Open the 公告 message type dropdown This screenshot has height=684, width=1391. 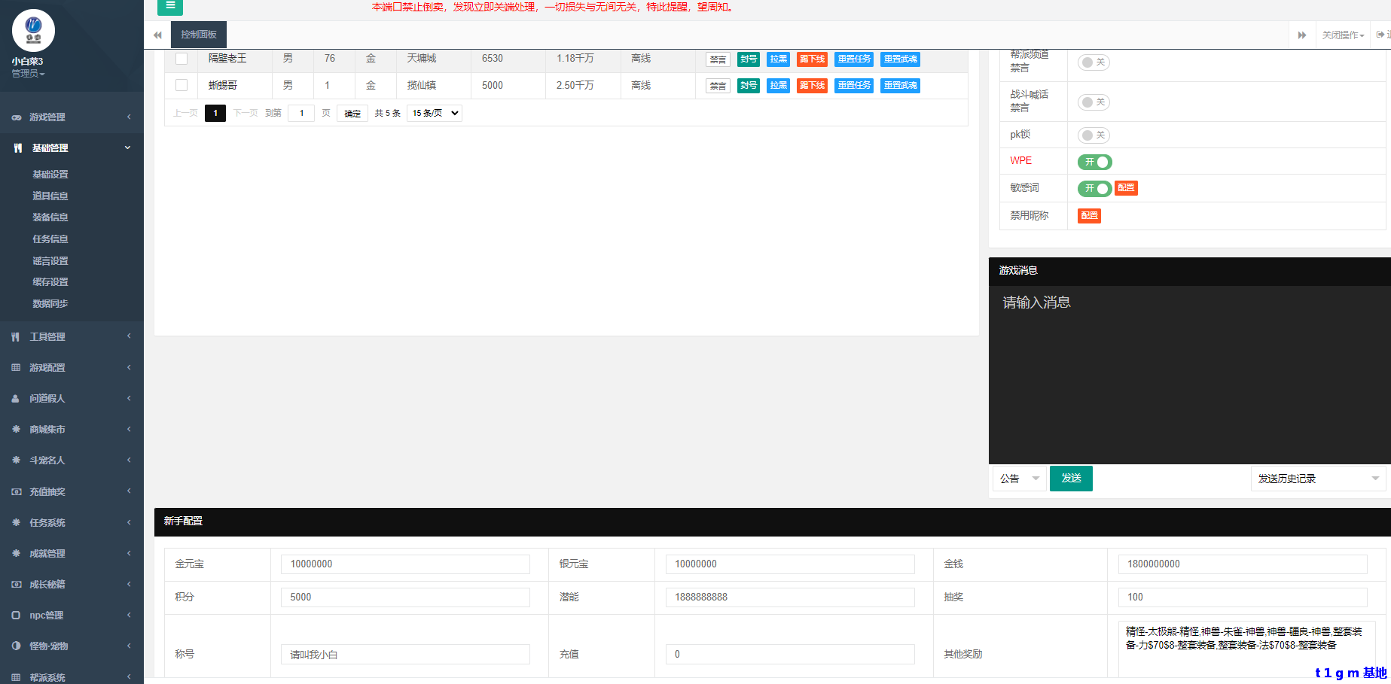click(1019, 479)
